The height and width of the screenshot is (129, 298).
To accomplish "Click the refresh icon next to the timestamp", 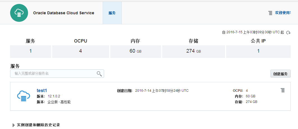I will point(288,33).
